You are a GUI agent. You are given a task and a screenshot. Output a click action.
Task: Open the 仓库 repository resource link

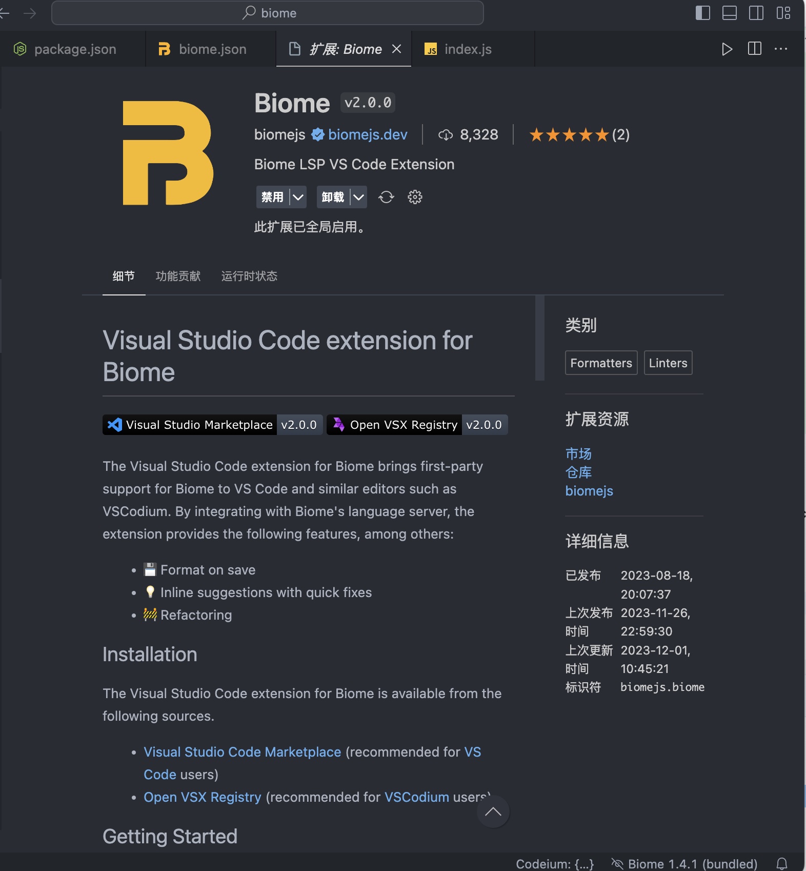tap(578, 472)
